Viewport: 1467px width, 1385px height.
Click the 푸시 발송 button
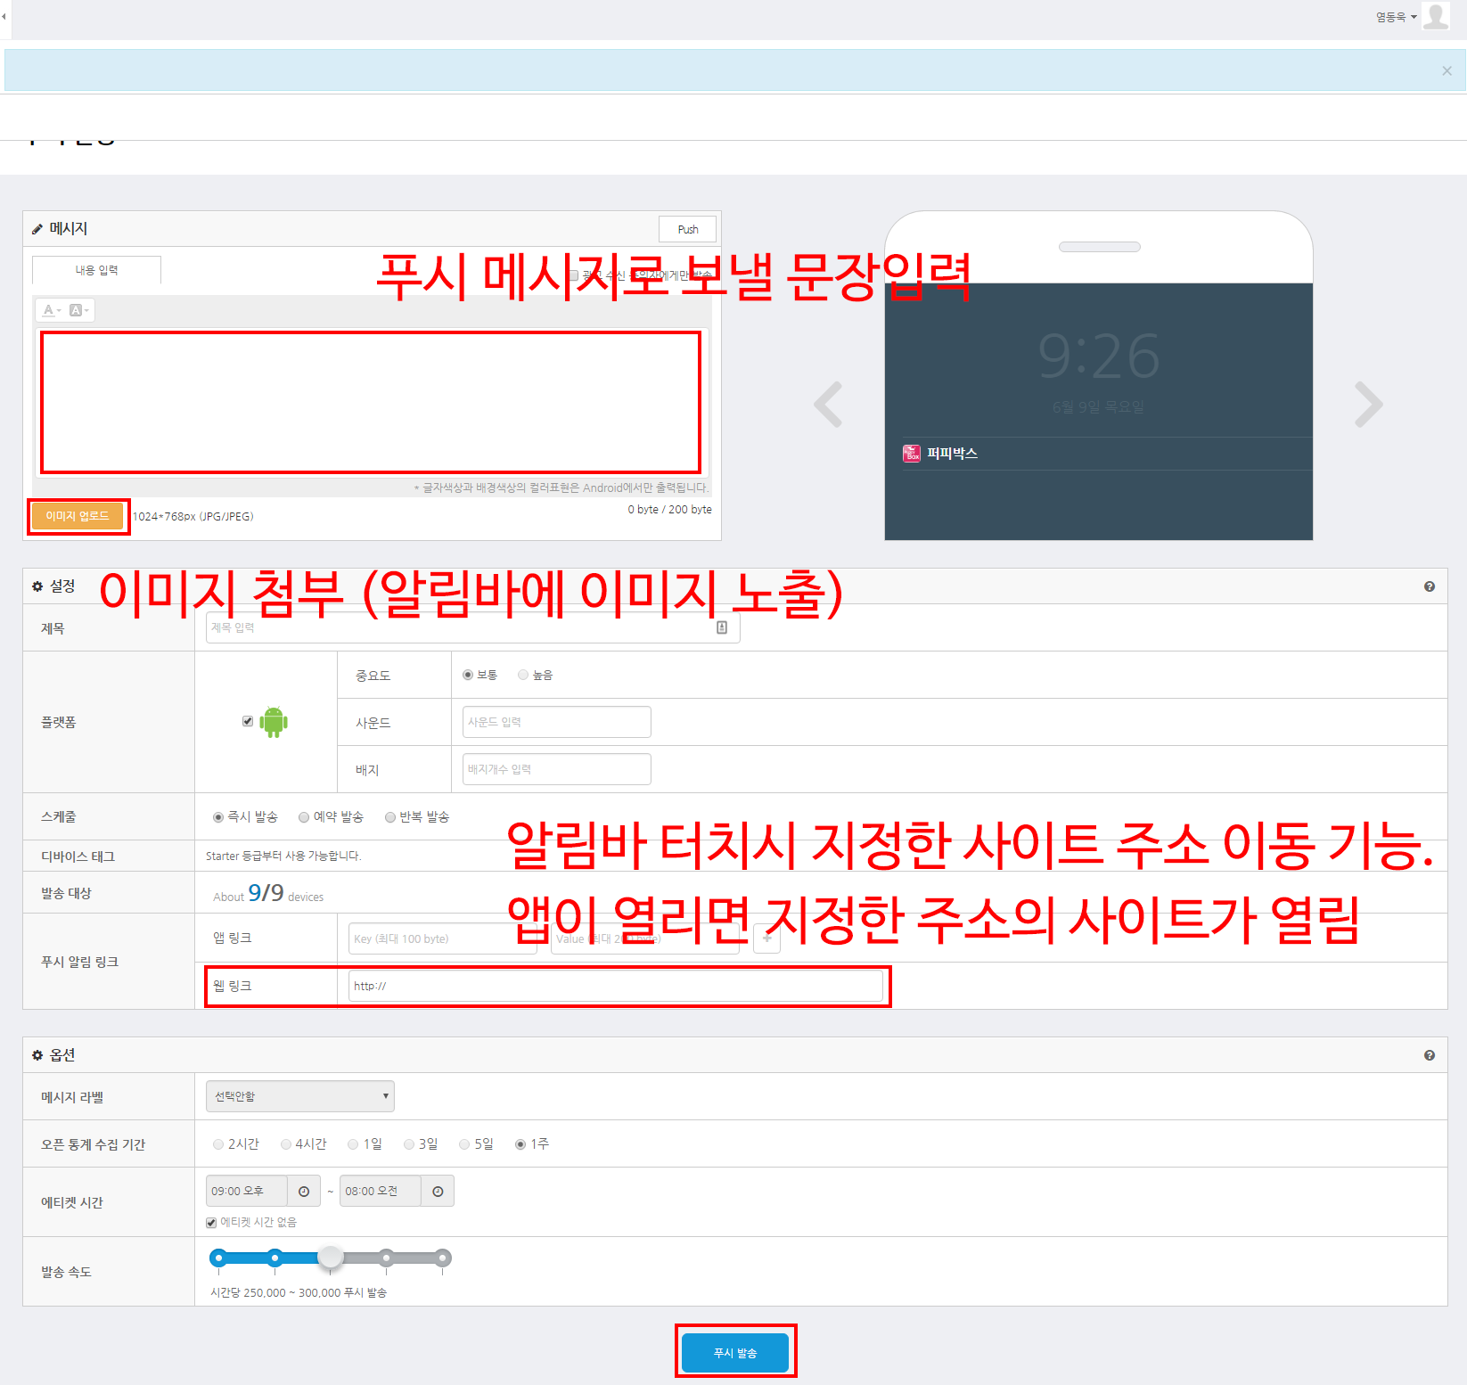click(x=735, y=1353)
